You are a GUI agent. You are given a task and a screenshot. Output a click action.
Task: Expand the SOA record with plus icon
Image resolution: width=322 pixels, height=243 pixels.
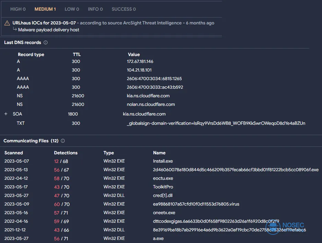(x=6, y=114)
